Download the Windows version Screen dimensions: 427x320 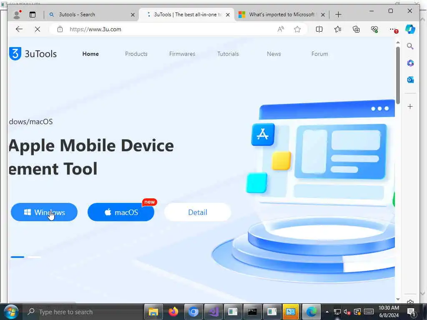[x=44, y=212]
